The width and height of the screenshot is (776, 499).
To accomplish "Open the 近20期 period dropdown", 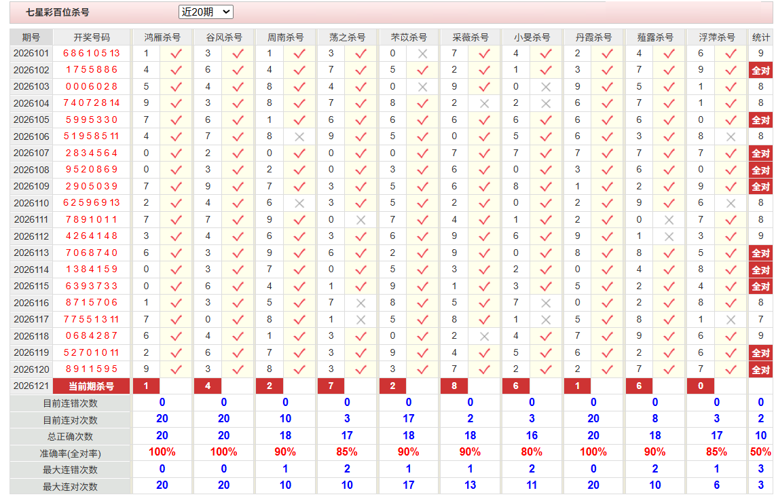I will click(x=206, y=12).
